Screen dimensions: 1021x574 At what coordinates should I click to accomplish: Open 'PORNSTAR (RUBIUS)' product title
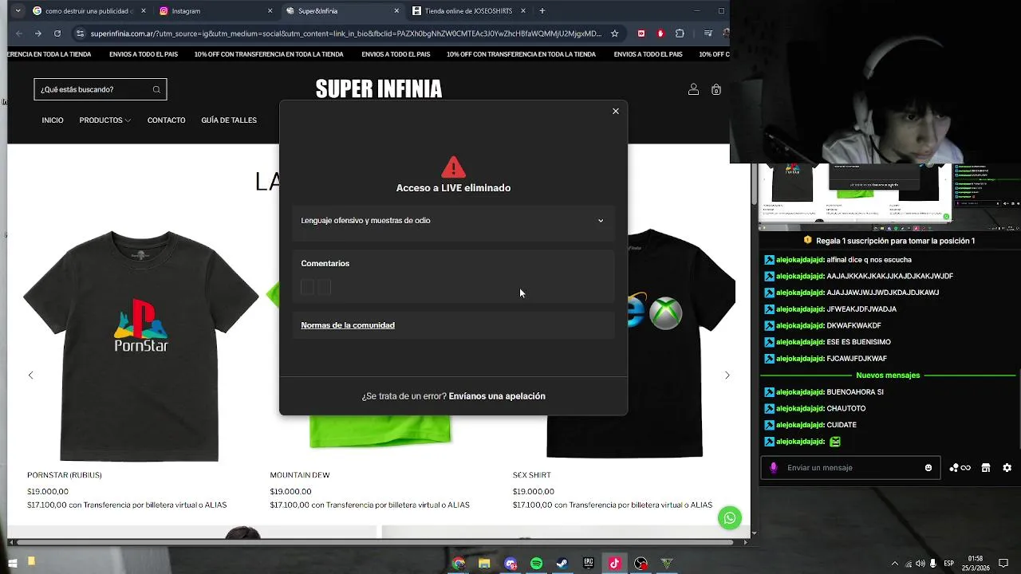(65, 475)
